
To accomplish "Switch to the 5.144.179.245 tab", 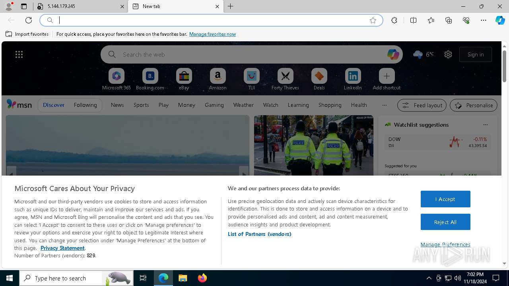I will 80,6.
